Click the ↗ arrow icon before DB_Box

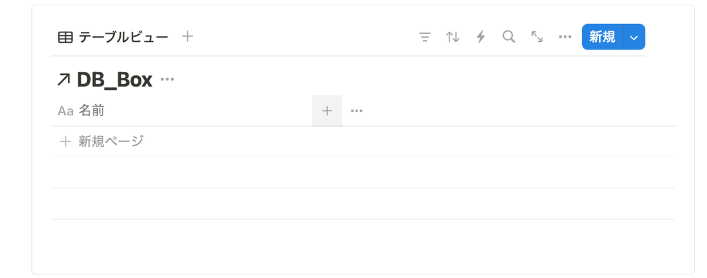tap(64, 80)
